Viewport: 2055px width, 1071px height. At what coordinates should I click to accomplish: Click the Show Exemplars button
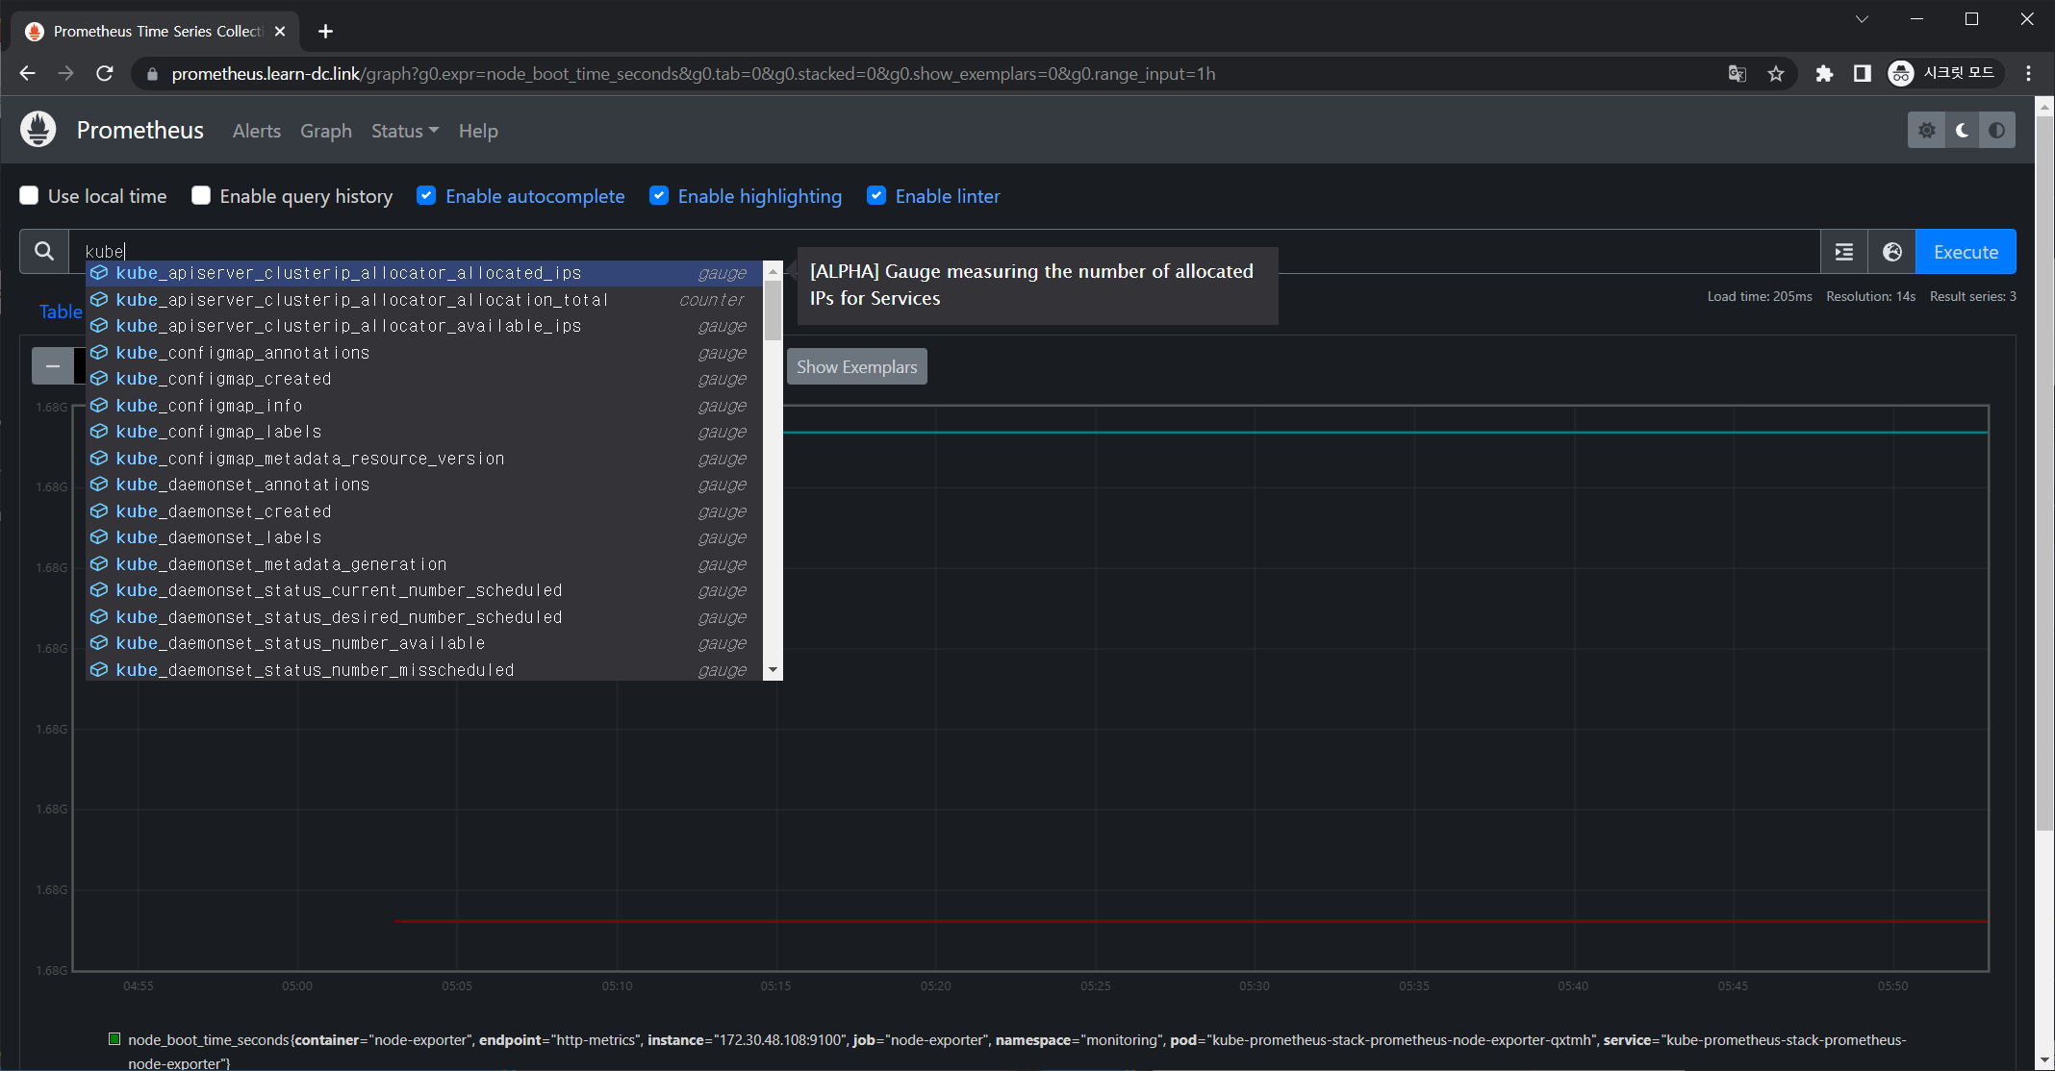tap(856, 366)
